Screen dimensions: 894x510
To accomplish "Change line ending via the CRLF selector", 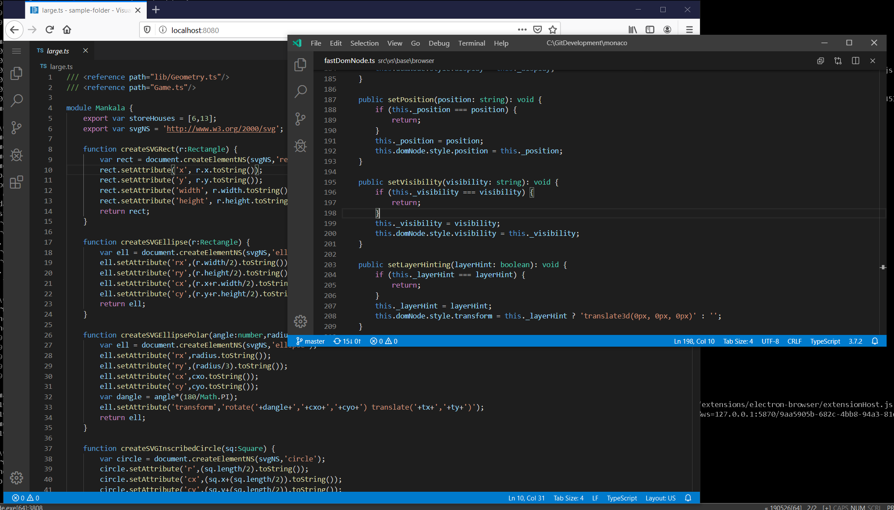I will (x=794, y=341).
